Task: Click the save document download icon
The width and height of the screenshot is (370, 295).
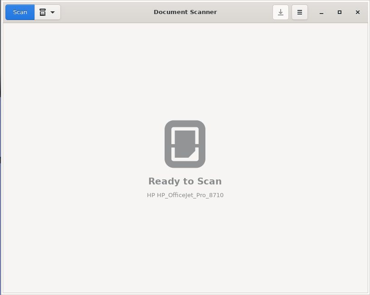Action: (281, 12)
